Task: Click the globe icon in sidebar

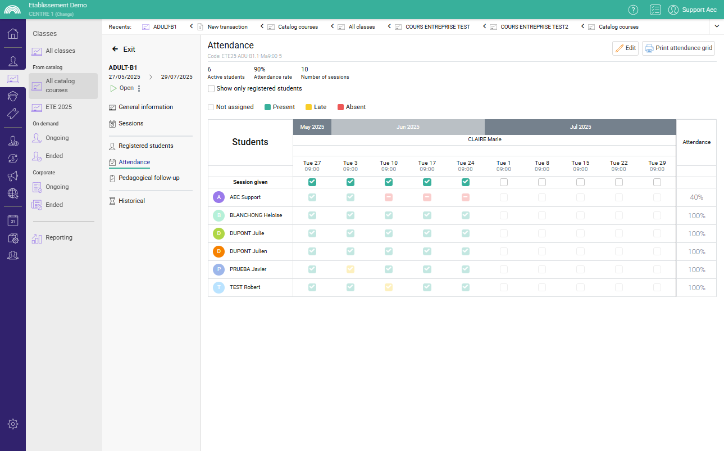Action: pos(13,194)
